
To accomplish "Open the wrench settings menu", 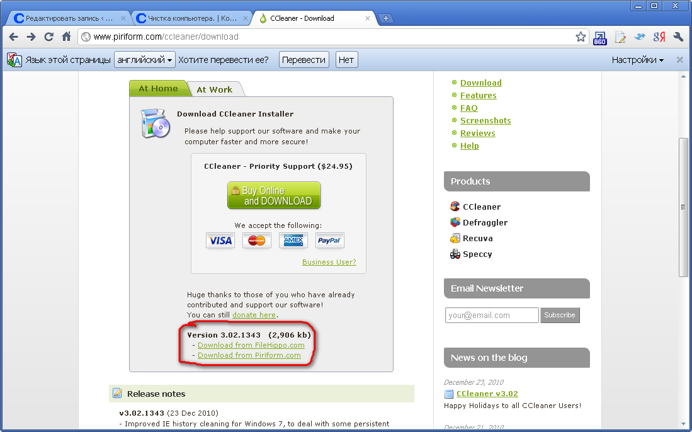I will tap(678, 37).
